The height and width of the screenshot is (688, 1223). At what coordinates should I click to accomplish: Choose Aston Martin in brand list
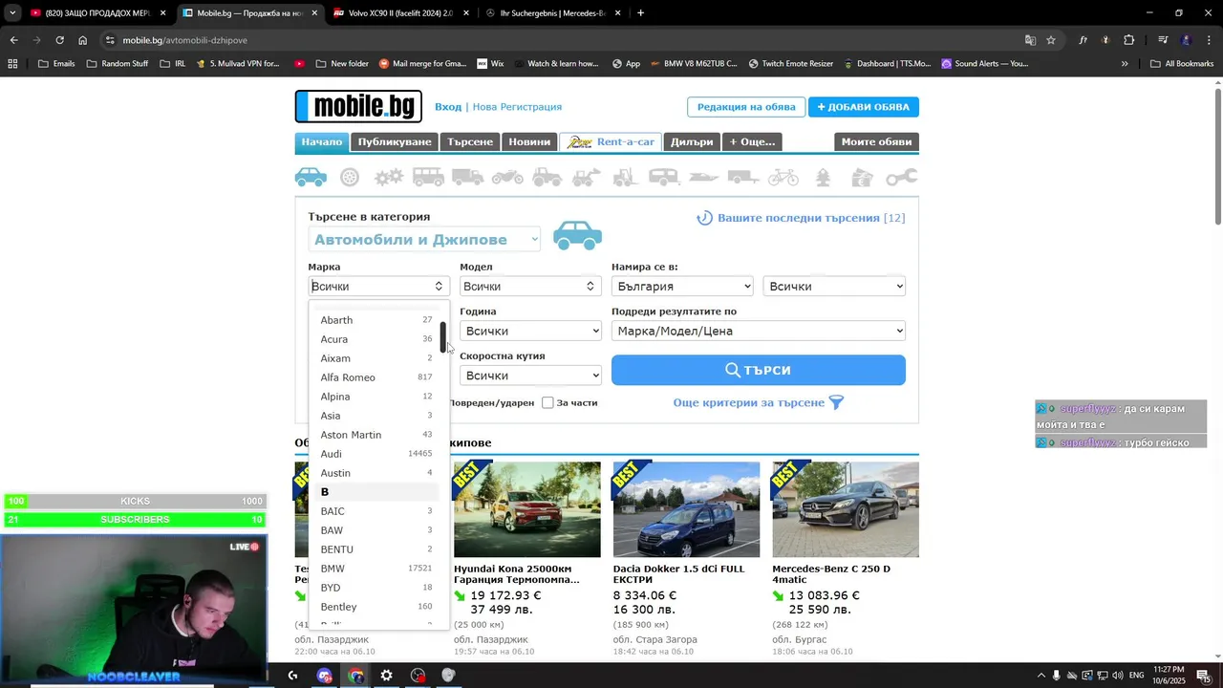pos(376,435)
